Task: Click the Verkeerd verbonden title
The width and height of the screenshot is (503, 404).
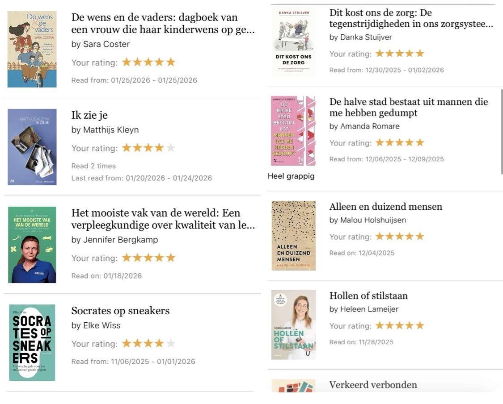Action: pyautogui.click(x=373, y=385)
